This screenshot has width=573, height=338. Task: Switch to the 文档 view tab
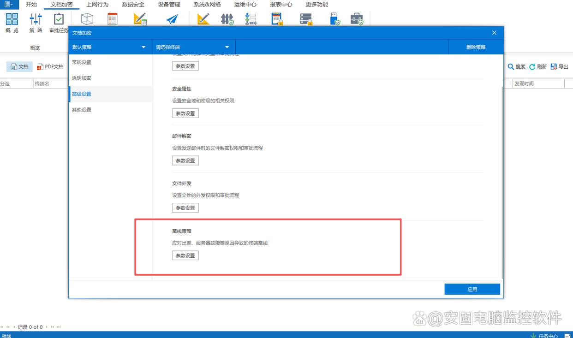pyautogui.click(x=19, y=67)
